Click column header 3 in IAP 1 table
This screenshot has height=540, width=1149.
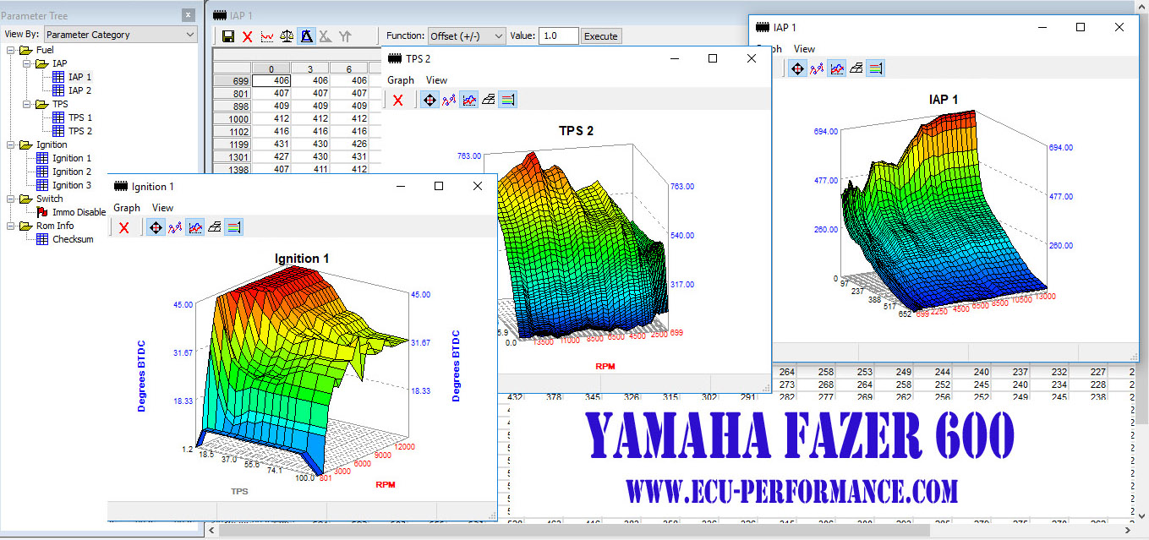pyautogui.click(x=310, y=68)
